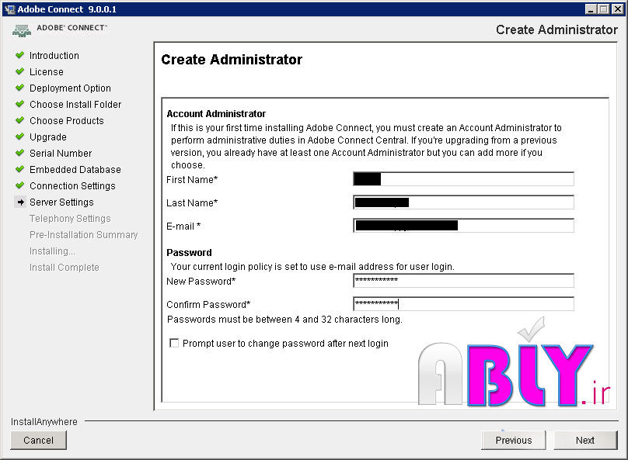Select the Embedded Database step
The width and height of the screenshot is (628, 460).
tap(75, 170)
